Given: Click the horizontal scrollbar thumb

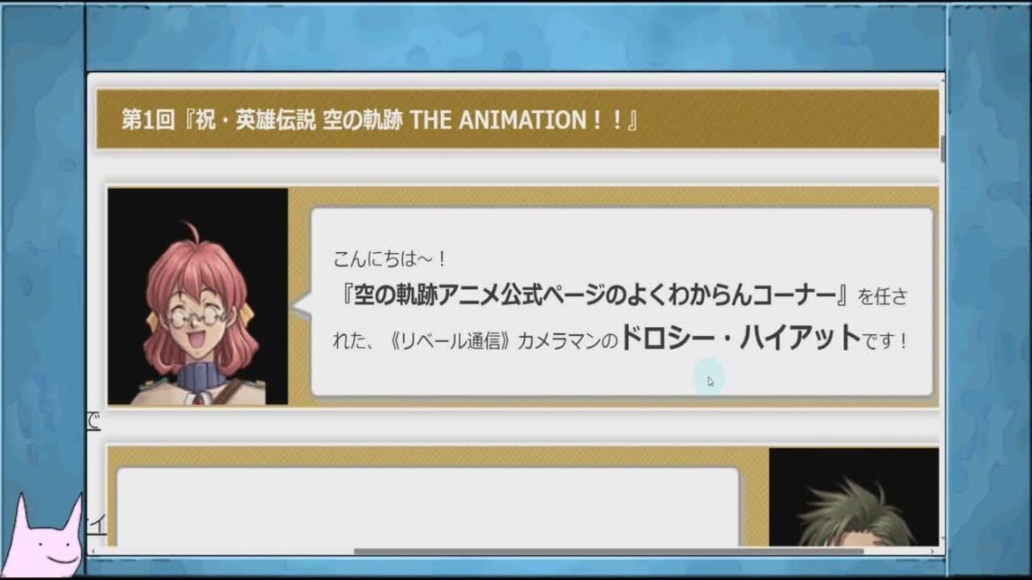Looking at the screenshot, I should [x=609, y=551].
